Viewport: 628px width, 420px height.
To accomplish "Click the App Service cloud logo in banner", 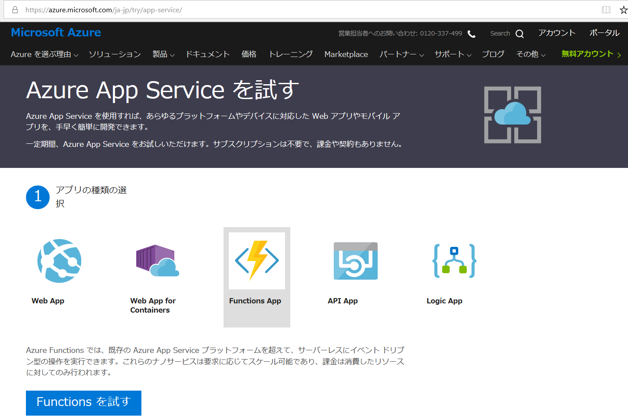I will tap(513, 115).
